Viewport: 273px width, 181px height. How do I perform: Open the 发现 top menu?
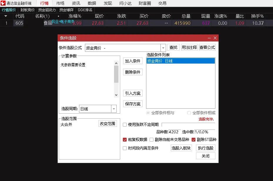pyautogui.click(x=108, y=3)
